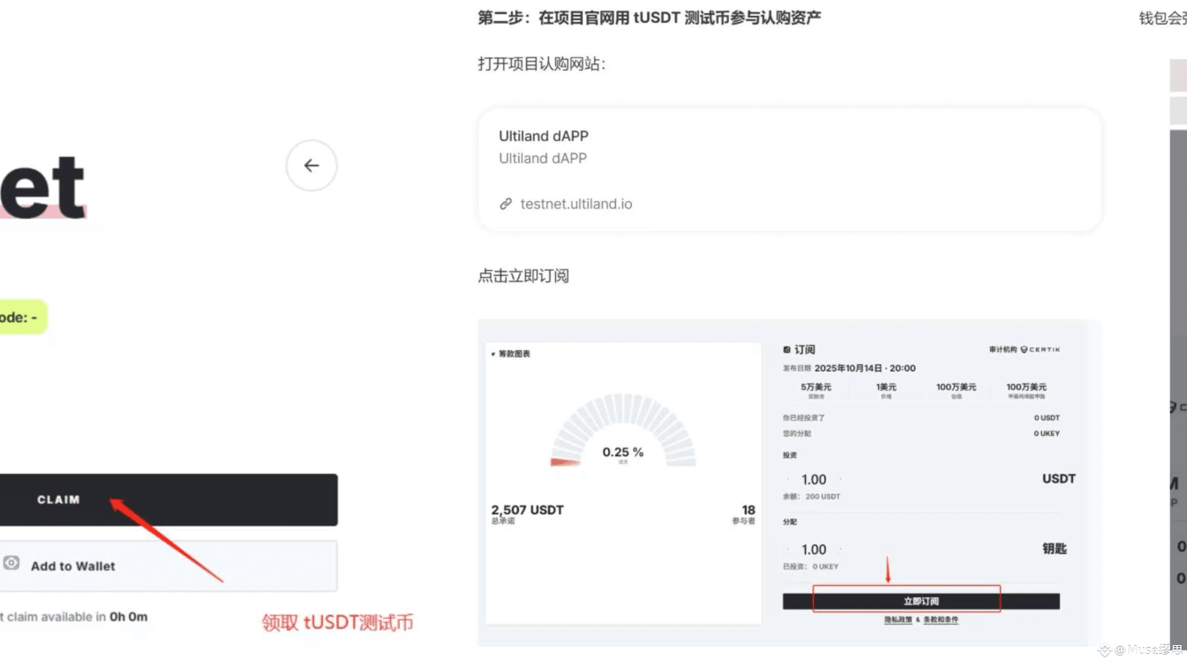Viewport: 1187px width, 663px height.
Task: Click the wallet icon in Add to Wallet
Action: 11,563
